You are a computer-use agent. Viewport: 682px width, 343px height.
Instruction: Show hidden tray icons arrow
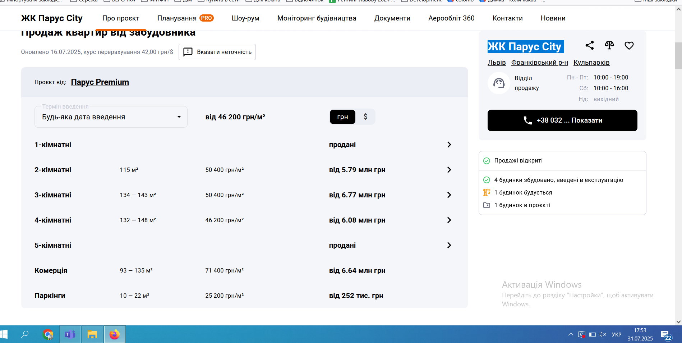pos(571,334)
